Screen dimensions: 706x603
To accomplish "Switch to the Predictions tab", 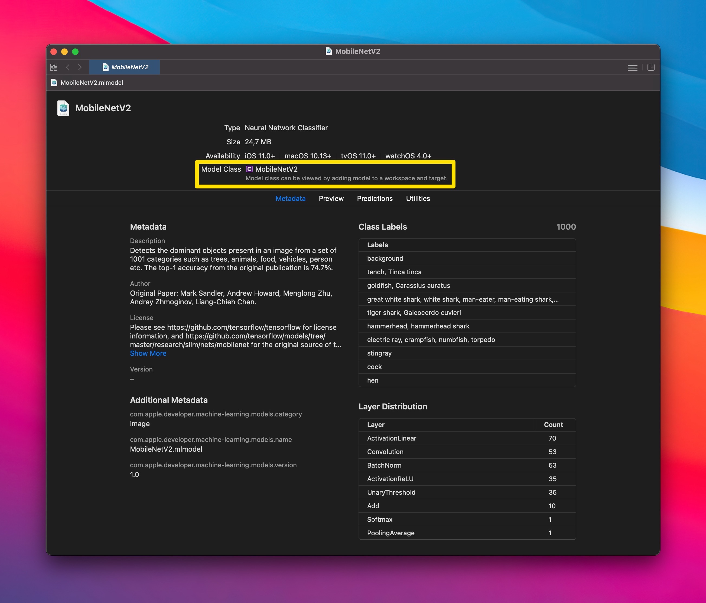I will point(375,199).
